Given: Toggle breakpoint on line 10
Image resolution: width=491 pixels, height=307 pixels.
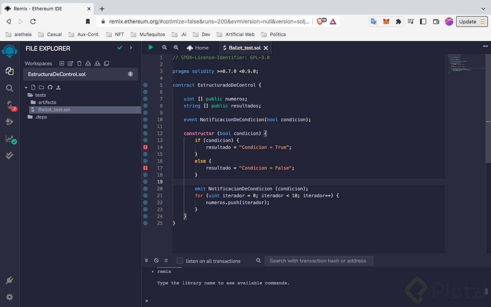Looking at the screenshot, I should pos(145,119).
